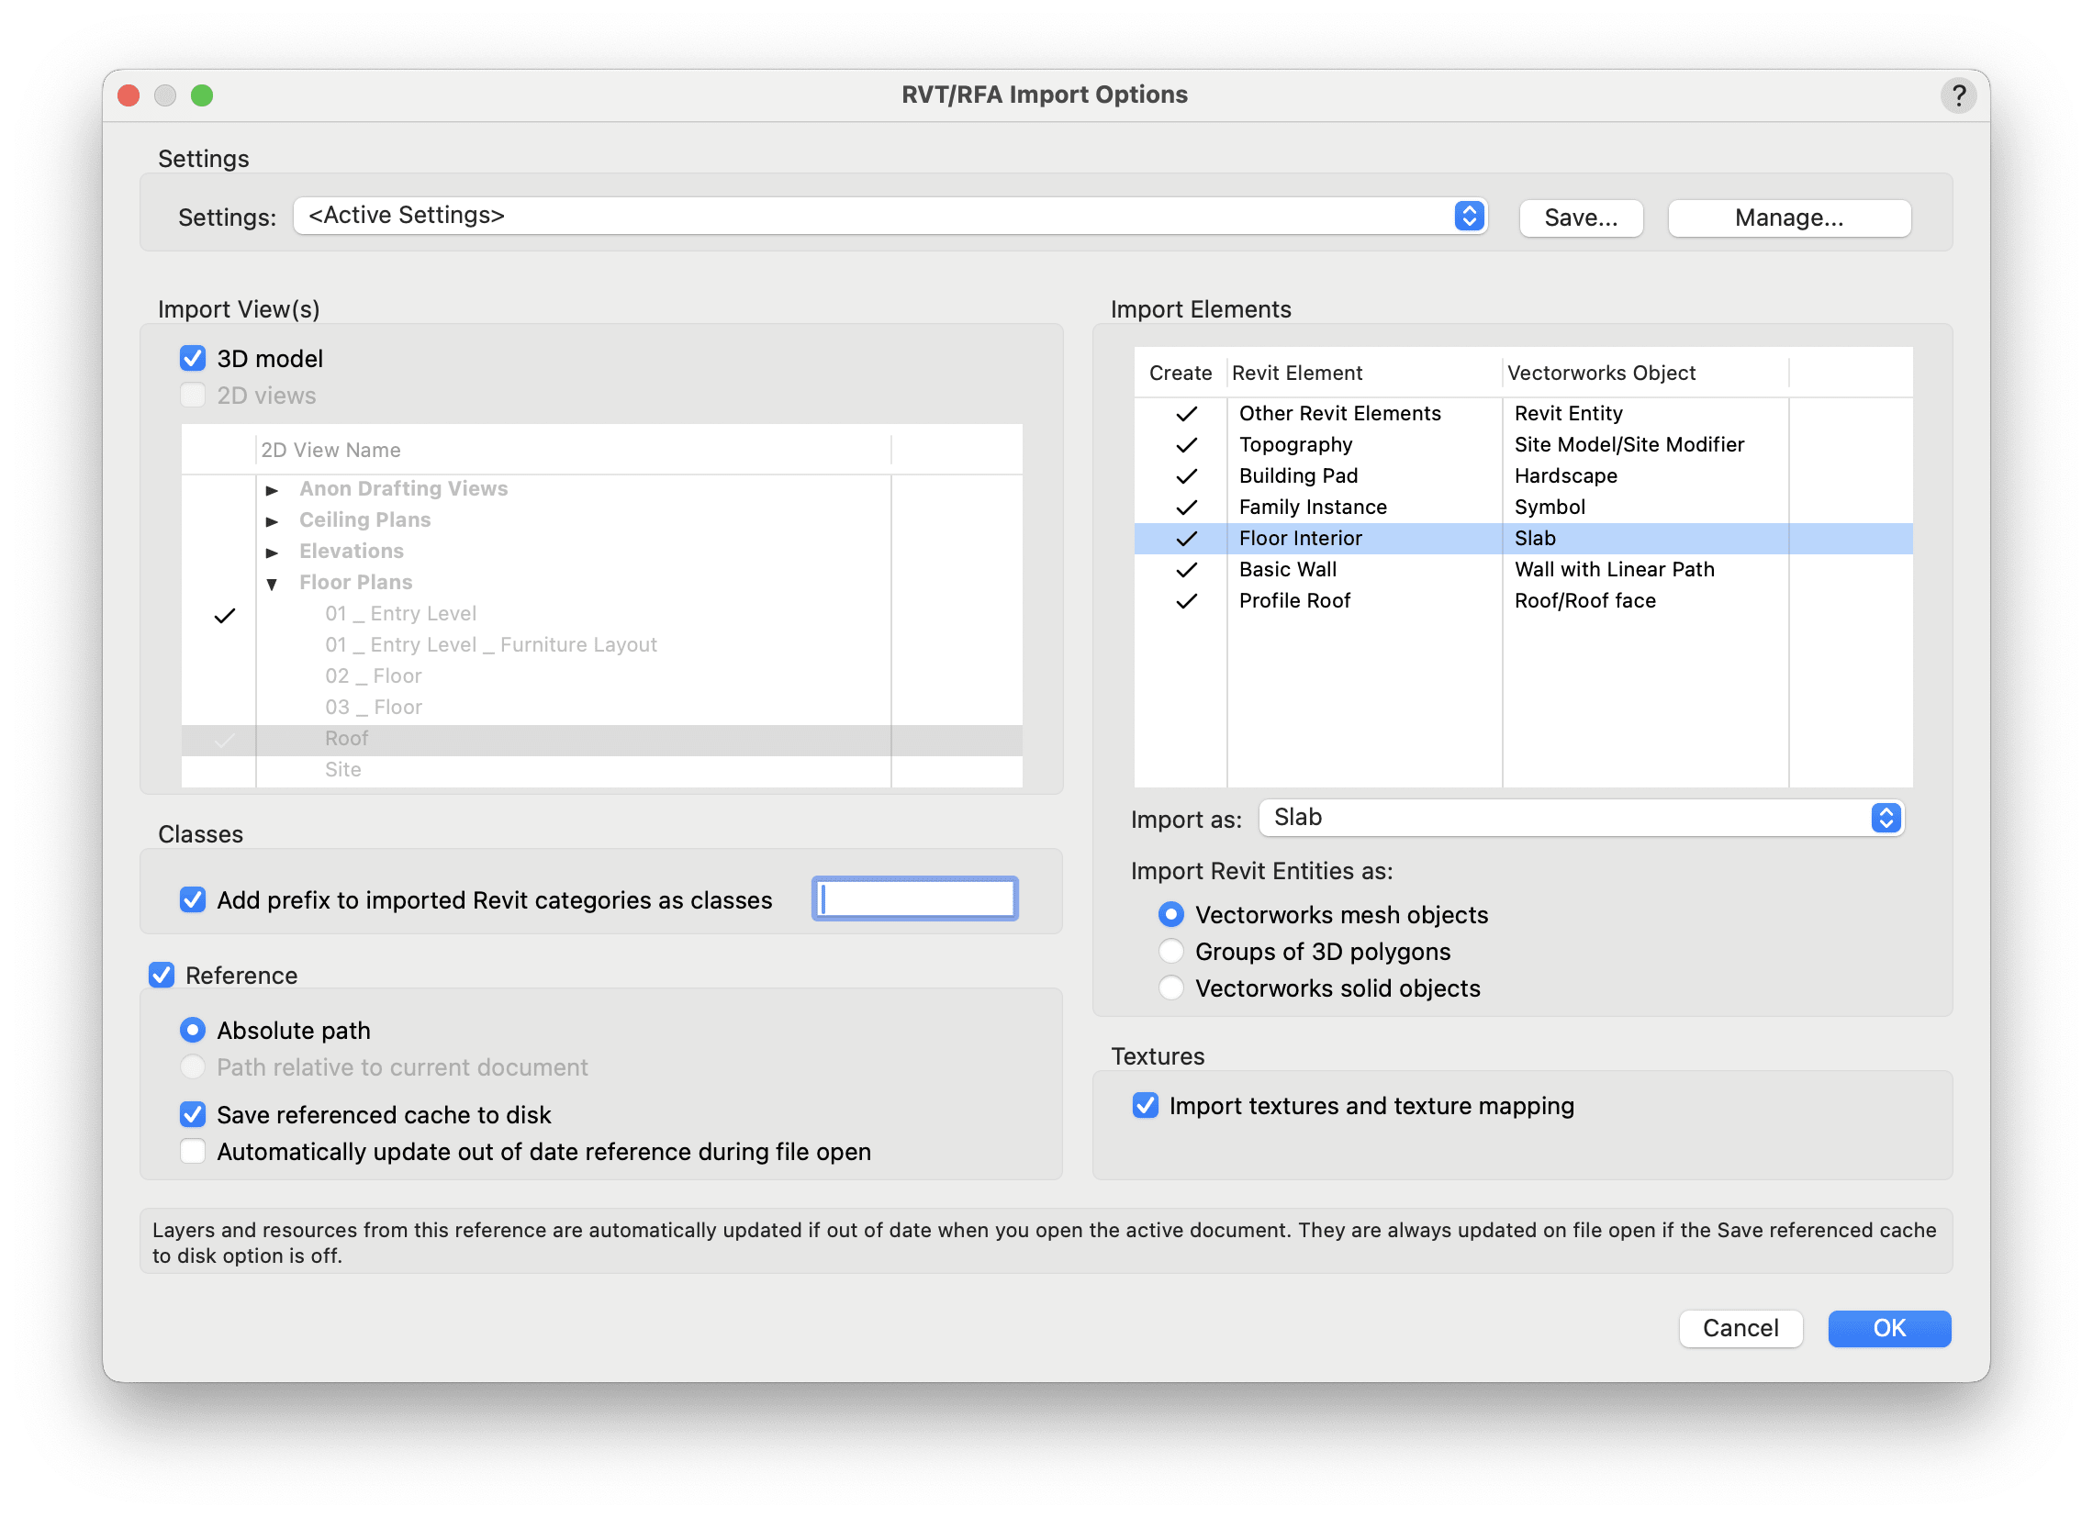The image size is (2093, 1518).
Task: Toggle create checkmark for Other Revit Elements
Action: (1186, 413)
